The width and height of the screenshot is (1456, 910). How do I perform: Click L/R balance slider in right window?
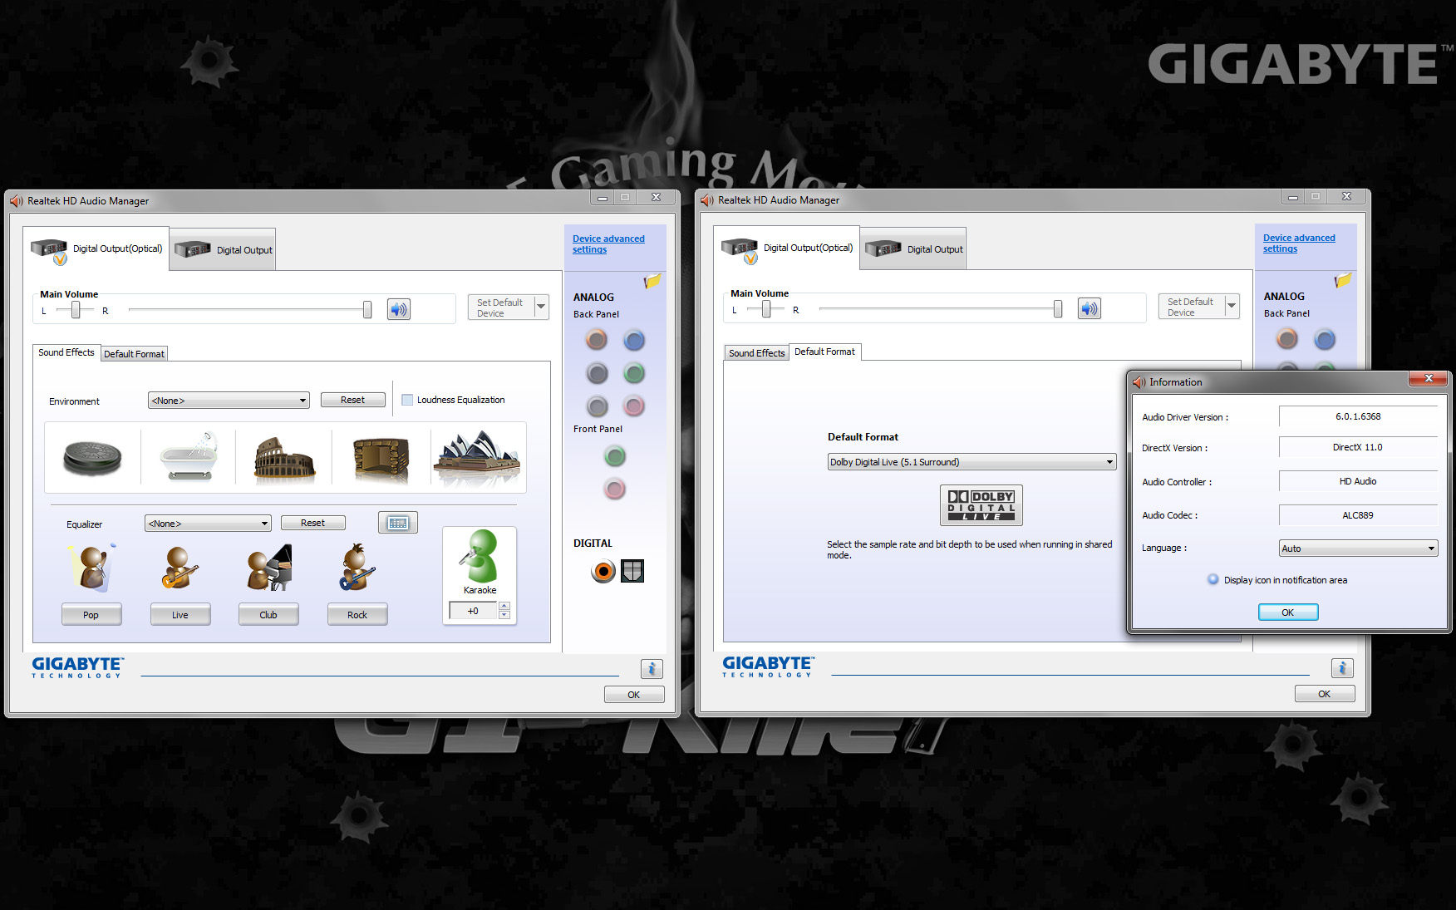point(766,309)
